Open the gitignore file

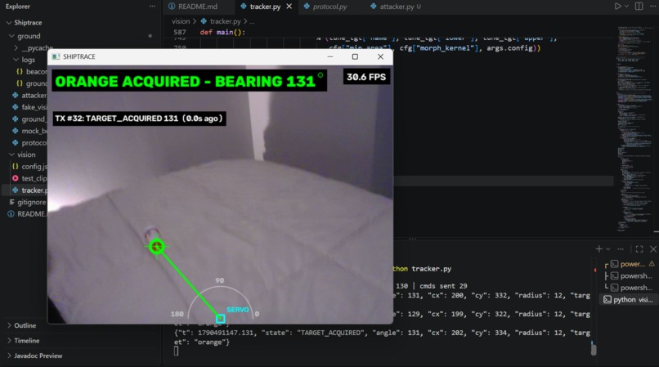tap(27, 202)
